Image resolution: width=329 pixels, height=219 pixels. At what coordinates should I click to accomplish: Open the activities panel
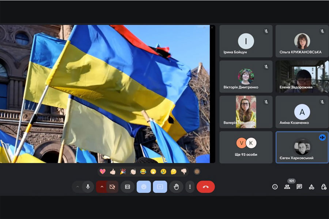(x=311, y=187)
